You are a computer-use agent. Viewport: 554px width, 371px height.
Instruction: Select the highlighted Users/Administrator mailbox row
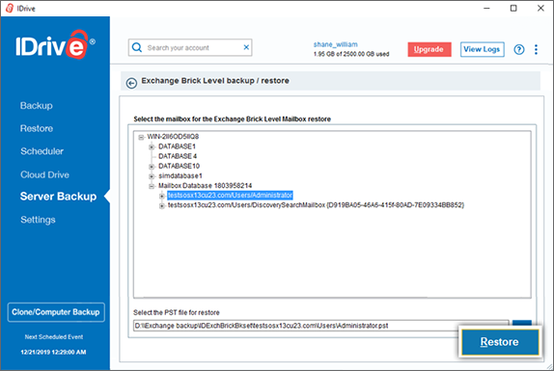click(x=230, y=196)
